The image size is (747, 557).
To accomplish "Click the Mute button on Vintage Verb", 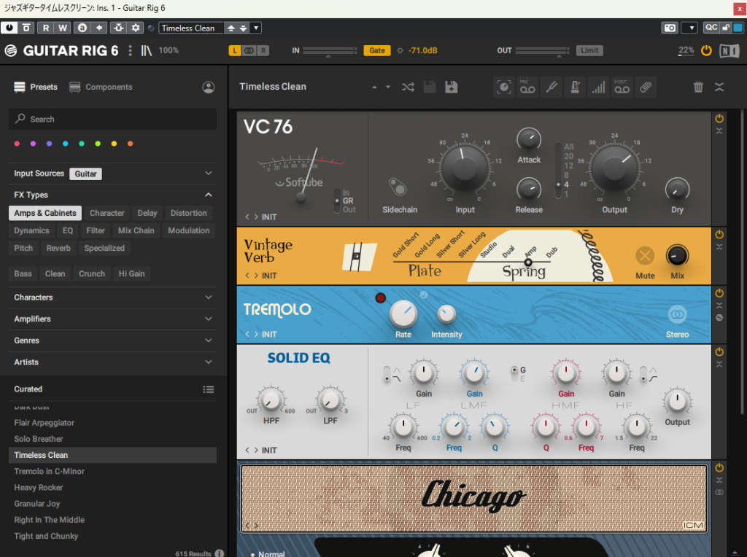I will click(645, 256).
